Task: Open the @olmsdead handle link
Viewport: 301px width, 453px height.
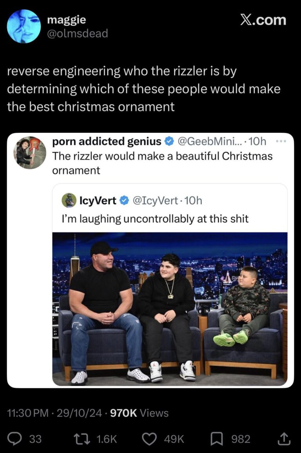Action: coord(77,34)
